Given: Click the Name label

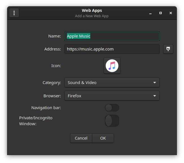Looking at the screenshot, I should click(54, 36).
